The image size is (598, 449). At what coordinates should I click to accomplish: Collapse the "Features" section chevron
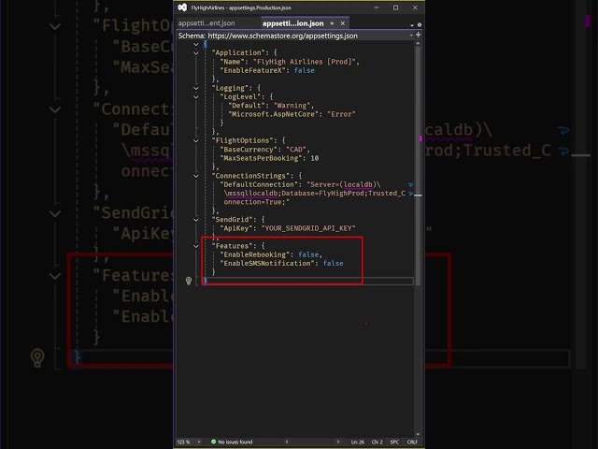(195, 246)
